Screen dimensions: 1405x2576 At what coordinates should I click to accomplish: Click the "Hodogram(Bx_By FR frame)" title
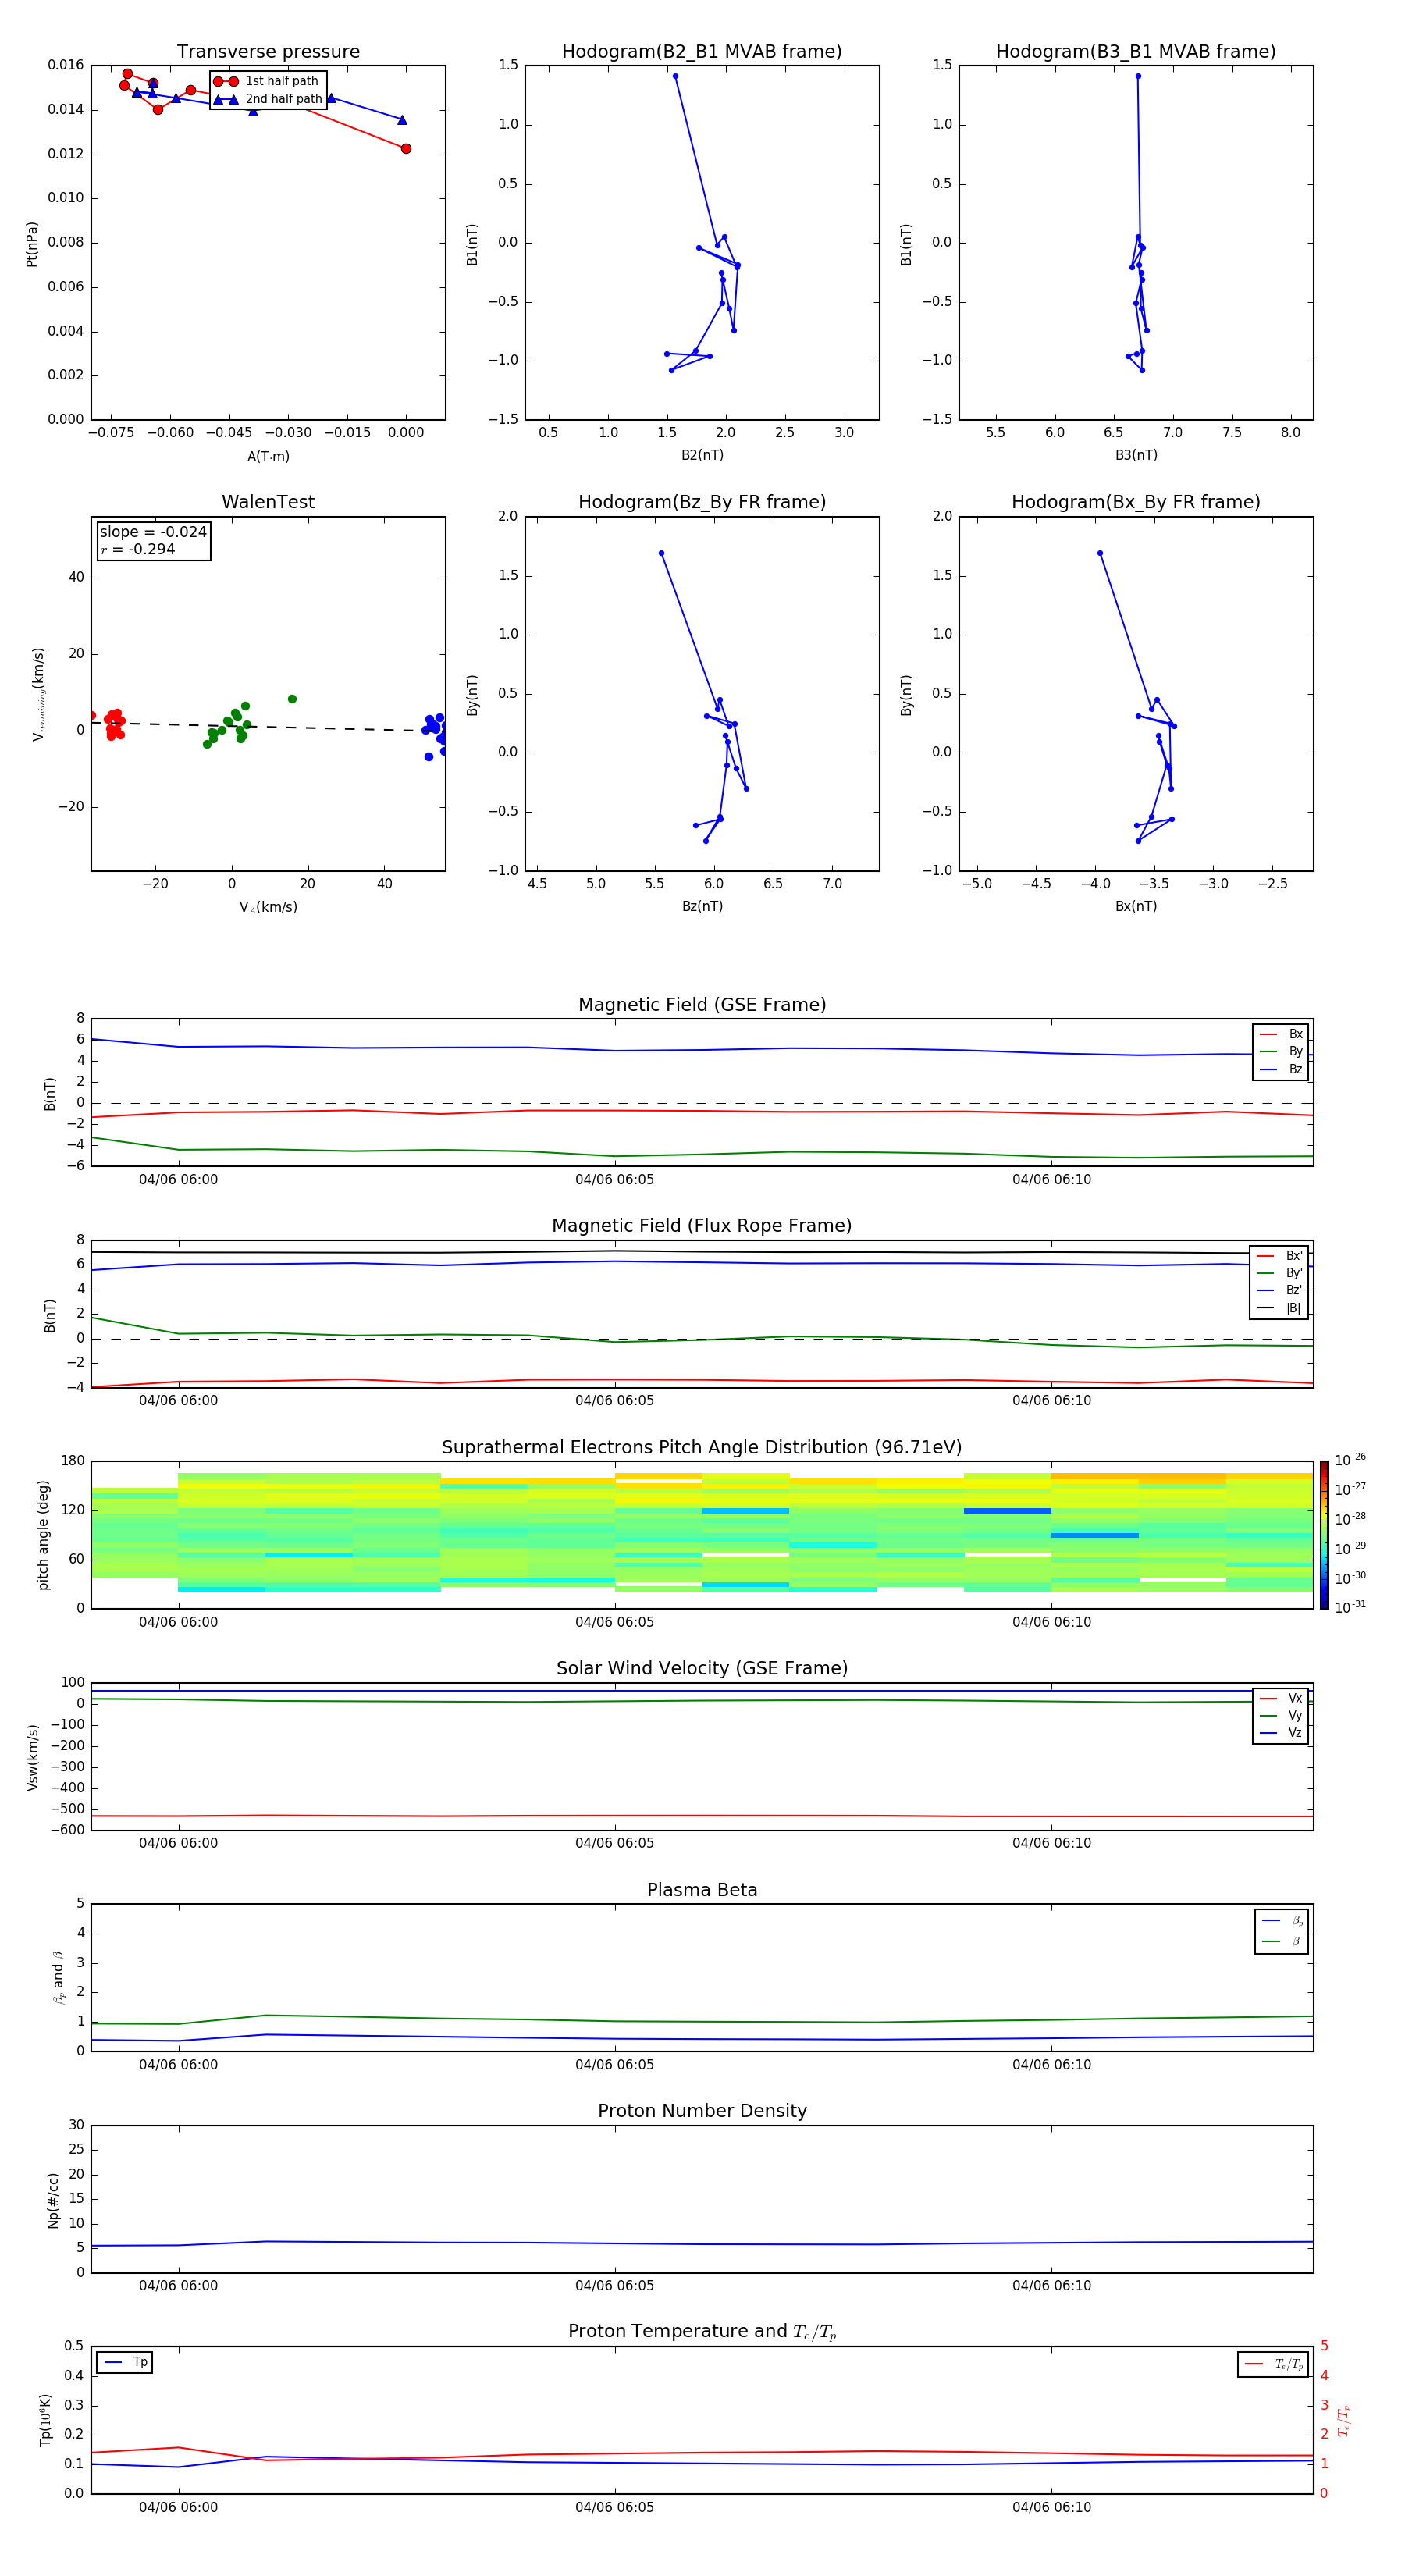(1136, 502)
